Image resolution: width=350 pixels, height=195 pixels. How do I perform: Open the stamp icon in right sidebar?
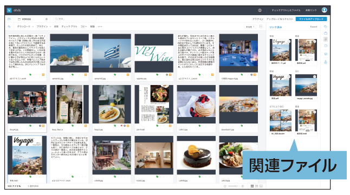[x=326, y=62]
